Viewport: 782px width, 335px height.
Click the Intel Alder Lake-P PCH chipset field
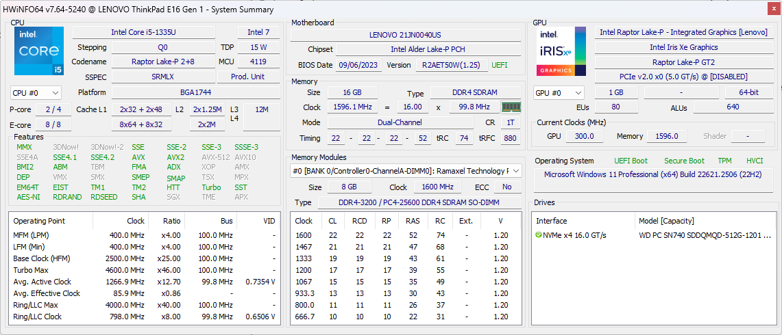[x=428, y=49]
